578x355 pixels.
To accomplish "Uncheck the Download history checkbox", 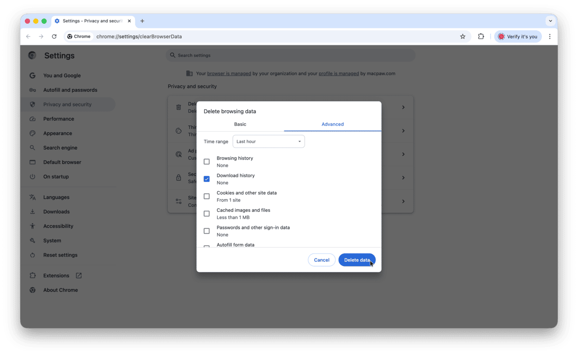I will (x=207, y=179).
